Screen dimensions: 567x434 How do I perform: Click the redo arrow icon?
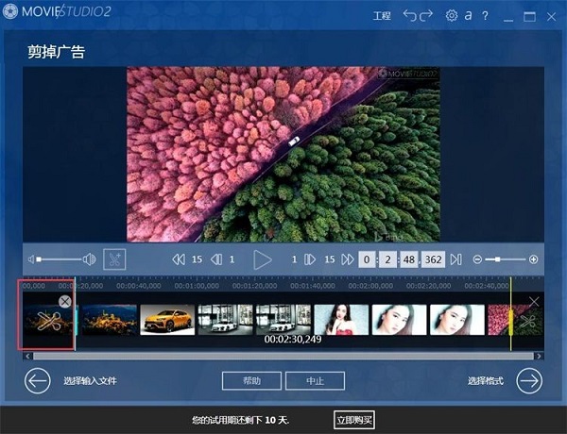pos(426,15)
